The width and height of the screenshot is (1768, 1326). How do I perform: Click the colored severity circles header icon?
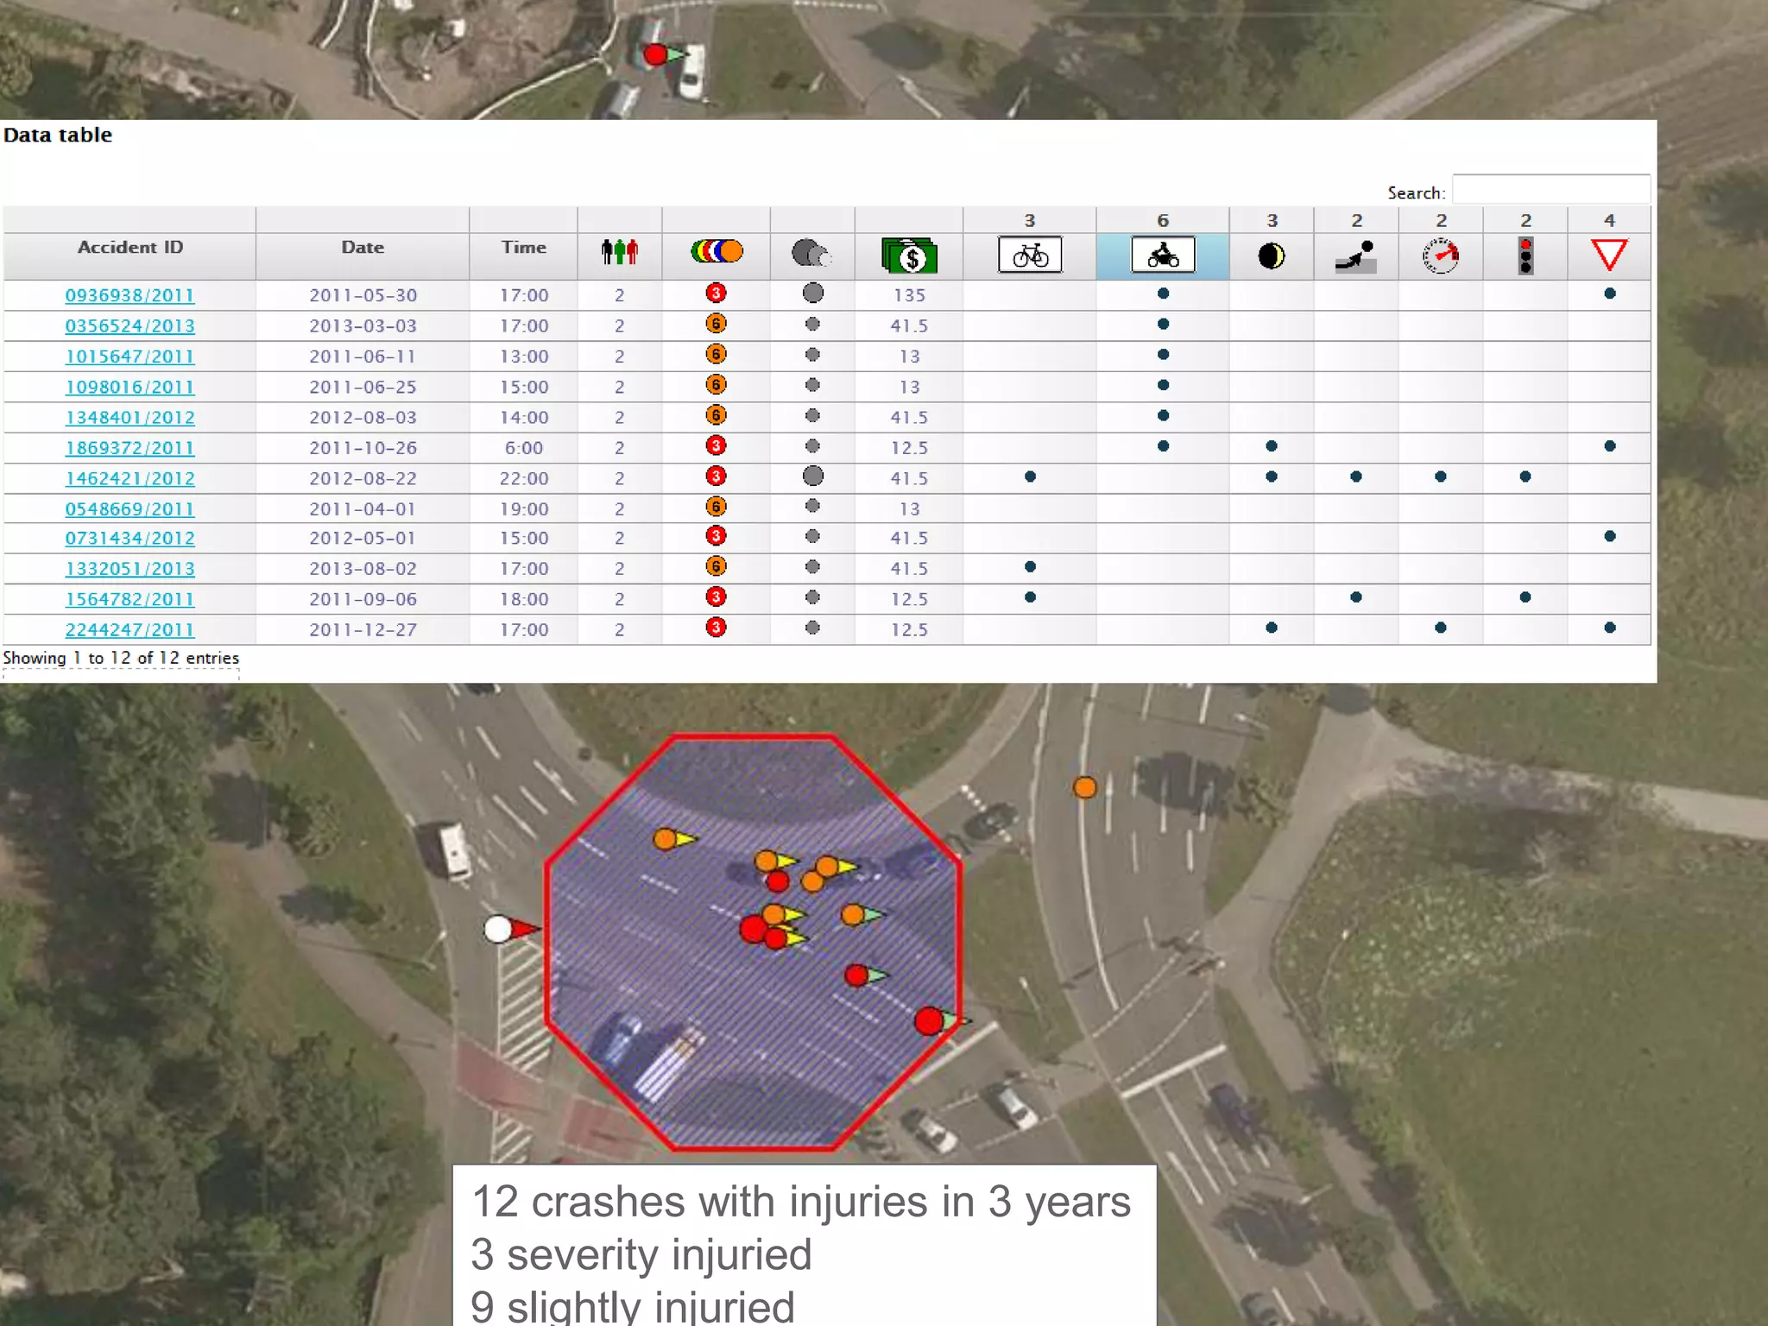tap(717, 251)
